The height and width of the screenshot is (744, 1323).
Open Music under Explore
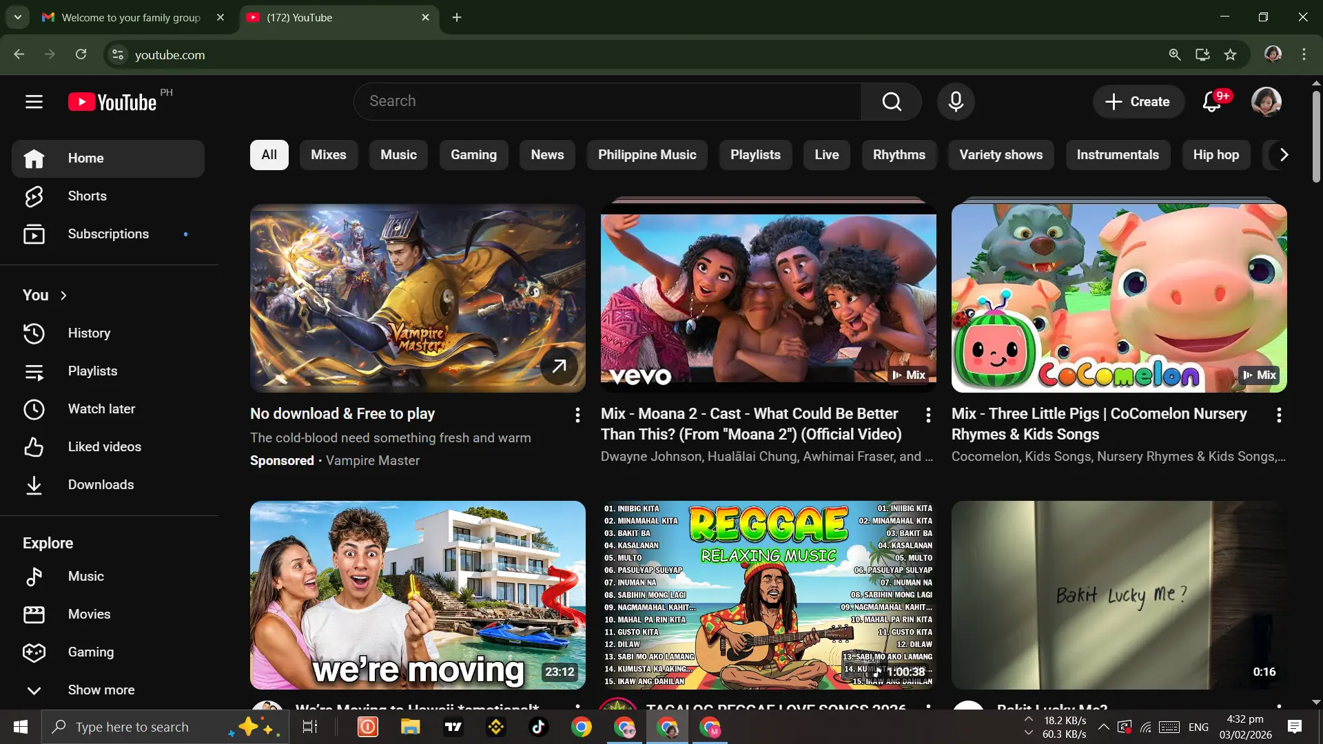coord(108,577)
